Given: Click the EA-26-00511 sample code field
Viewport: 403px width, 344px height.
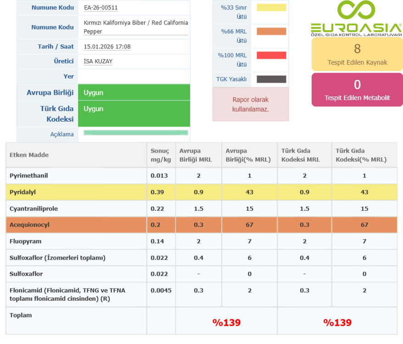Looking at the screenshot, I should (101, 7).
